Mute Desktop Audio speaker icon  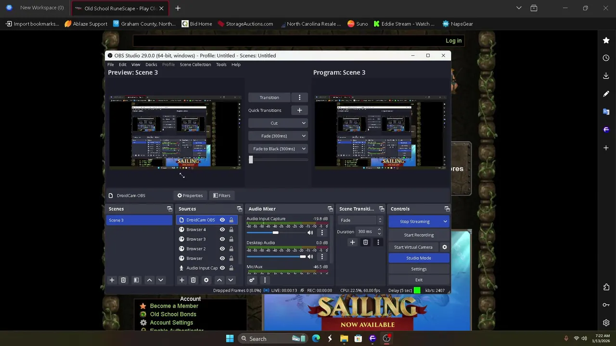[310, 257]
